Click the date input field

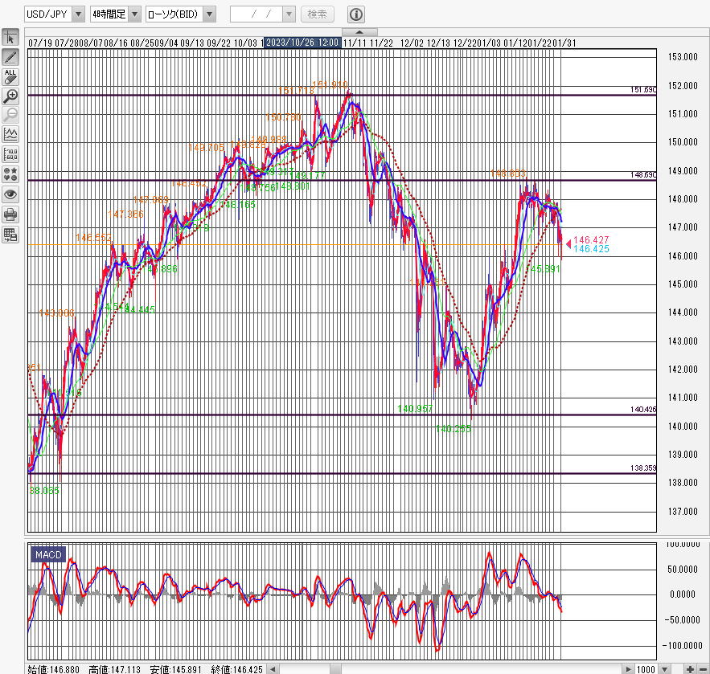[256, 14]
